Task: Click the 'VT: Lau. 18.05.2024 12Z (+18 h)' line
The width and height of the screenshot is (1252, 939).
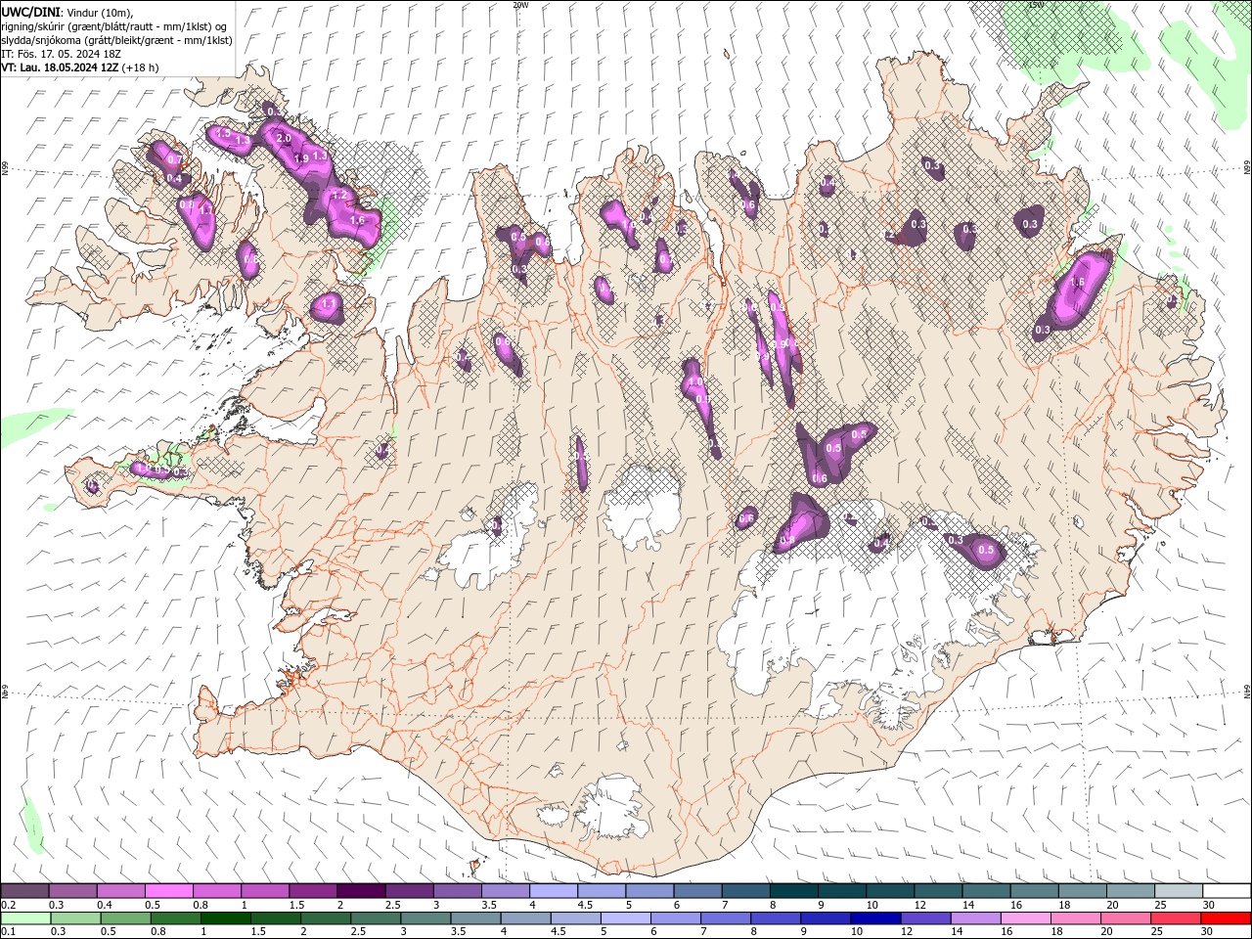Action: pos(80,67)
